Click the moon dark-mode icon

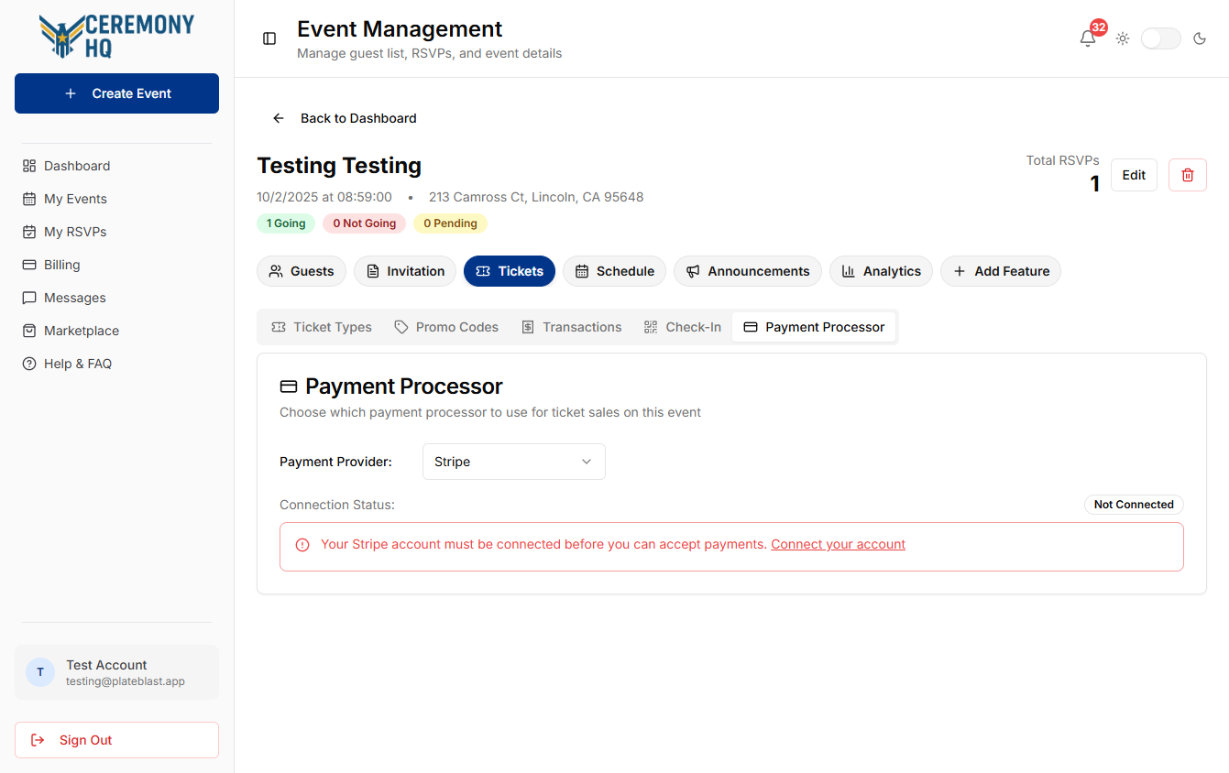(1200, 38)
